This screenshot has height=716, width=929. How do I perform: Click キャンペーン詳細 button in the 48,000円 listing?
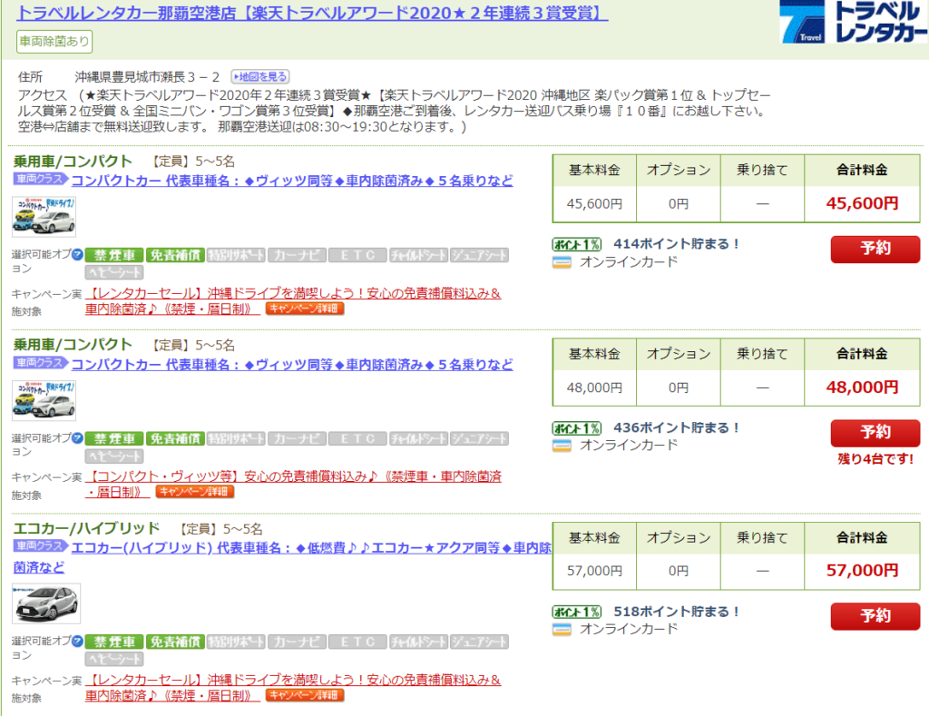click(x=195, y=492)
